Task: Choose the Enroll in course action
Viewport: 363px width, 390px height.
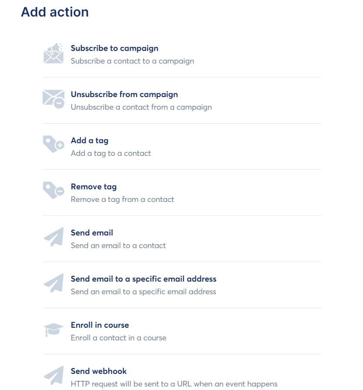Action: tap(100, 325)
